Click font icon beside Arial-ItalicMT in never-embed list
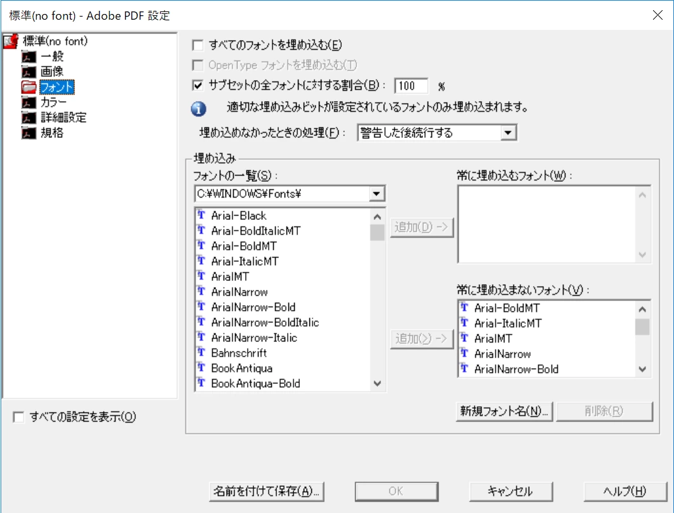 pyautogui.click(x=464, y=322)
